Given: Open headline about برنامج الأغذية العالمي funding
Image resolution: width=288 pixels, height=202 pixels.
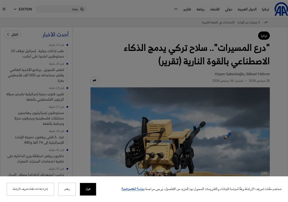Looking at the screenshot, I should (36, 75).
